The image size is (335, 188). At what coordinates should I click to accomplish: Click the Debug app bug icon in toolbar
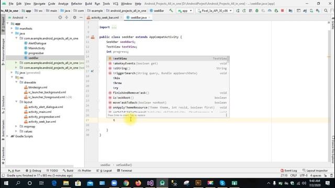click(257, 10)
